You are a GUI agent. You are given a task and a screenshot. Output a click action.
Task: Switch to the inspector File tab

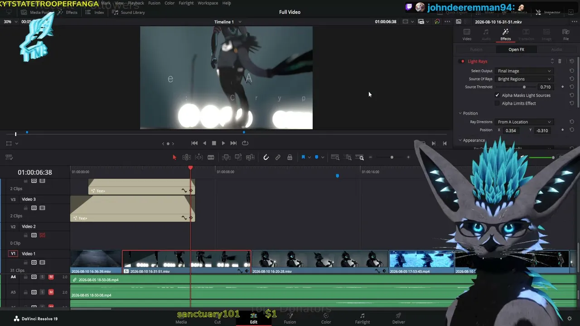point(566,34)
